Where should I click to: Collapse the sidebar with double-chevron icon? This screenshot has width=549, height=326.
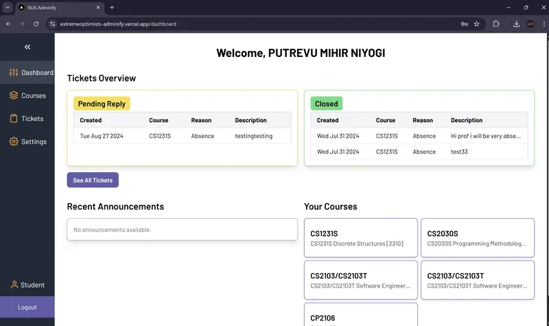pos(27,47)
